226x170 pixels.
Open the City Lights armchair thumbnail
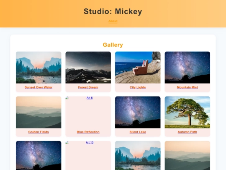point(138,67)
